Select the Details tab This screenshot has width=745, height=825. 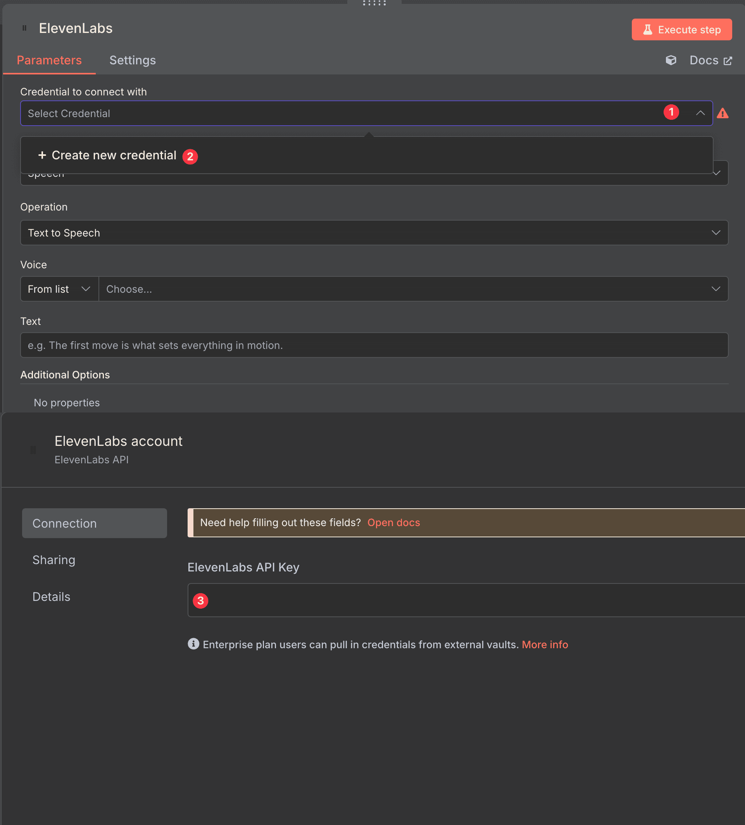[51, 597]
